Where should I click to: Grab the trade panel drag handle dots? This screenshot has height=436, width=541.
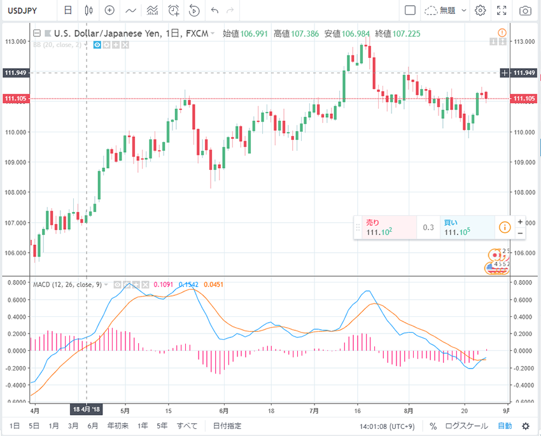(358, 227)
